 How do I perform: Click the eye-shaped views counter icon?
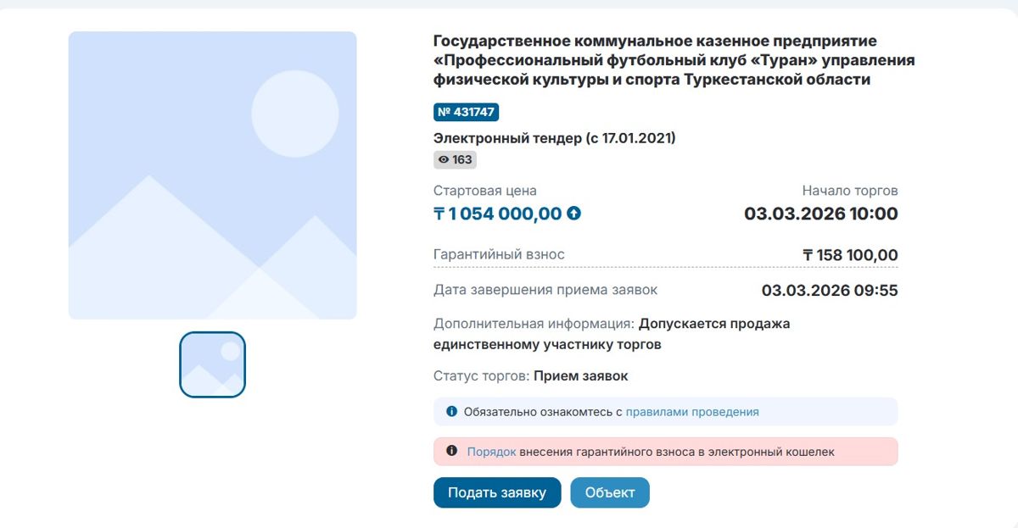(442, 160)
